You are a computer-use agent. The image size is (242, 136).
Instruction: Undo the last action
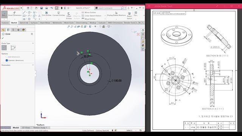tap(51, 8)
